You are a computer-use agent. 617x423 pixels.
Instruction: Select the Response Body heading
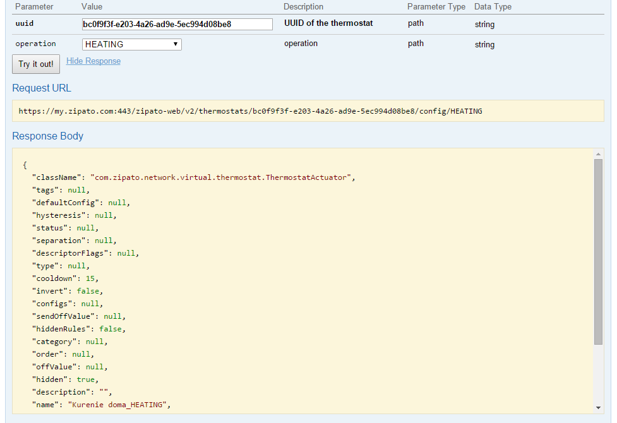(48, 136)
